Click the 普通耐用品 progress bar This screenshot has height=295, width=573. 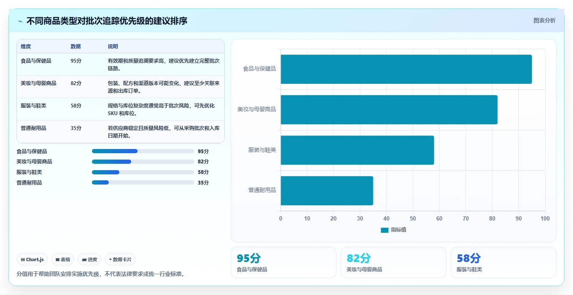point(143,183)
